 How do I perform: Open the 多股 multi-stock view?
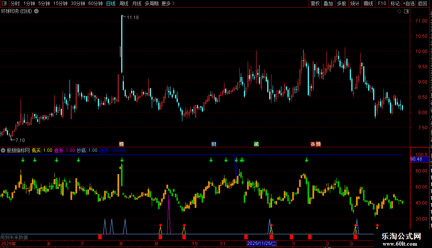click(x=342, y=3)
